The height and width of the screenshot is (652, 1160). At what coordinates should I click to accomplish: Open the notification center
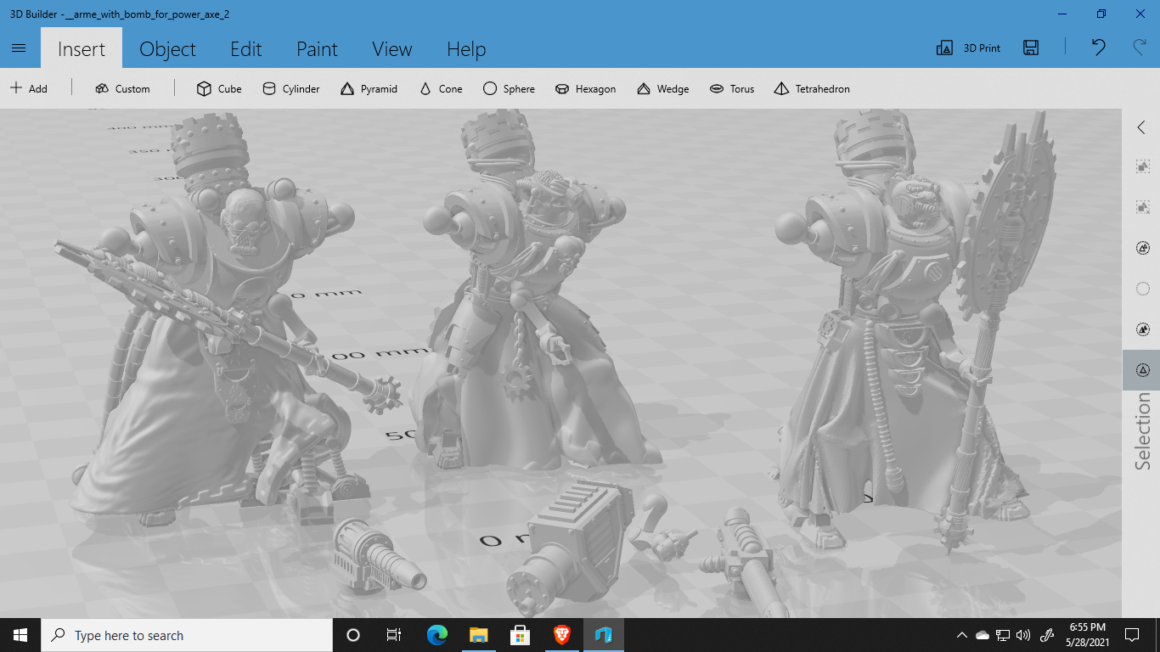click(x=1132, y=635)
